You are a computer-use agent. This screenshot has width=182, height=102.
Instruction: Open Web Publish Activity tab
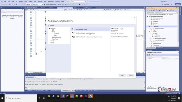click(x=81, y=91)
